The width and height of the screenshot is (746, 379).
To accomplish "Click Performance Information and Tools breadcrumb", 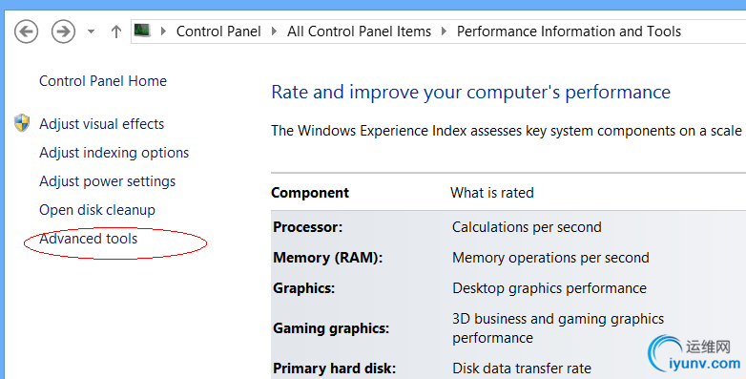I will tap(569, 32).
